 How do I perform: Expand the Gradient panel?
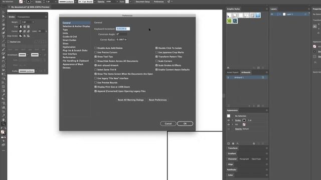(x=232, y=153)
